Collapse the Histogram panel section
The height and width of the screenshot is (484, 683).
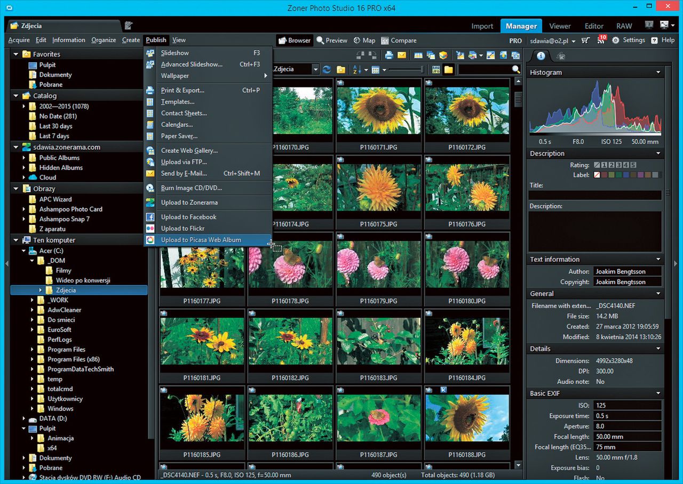coord(658,72)
